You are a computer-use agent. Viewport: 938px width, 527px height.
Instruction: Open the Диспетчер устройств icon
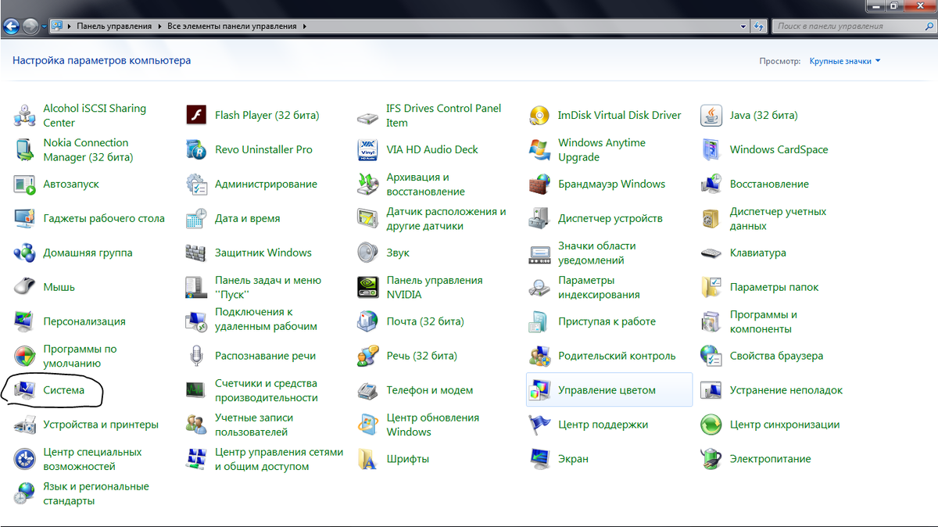pos(539,218)
